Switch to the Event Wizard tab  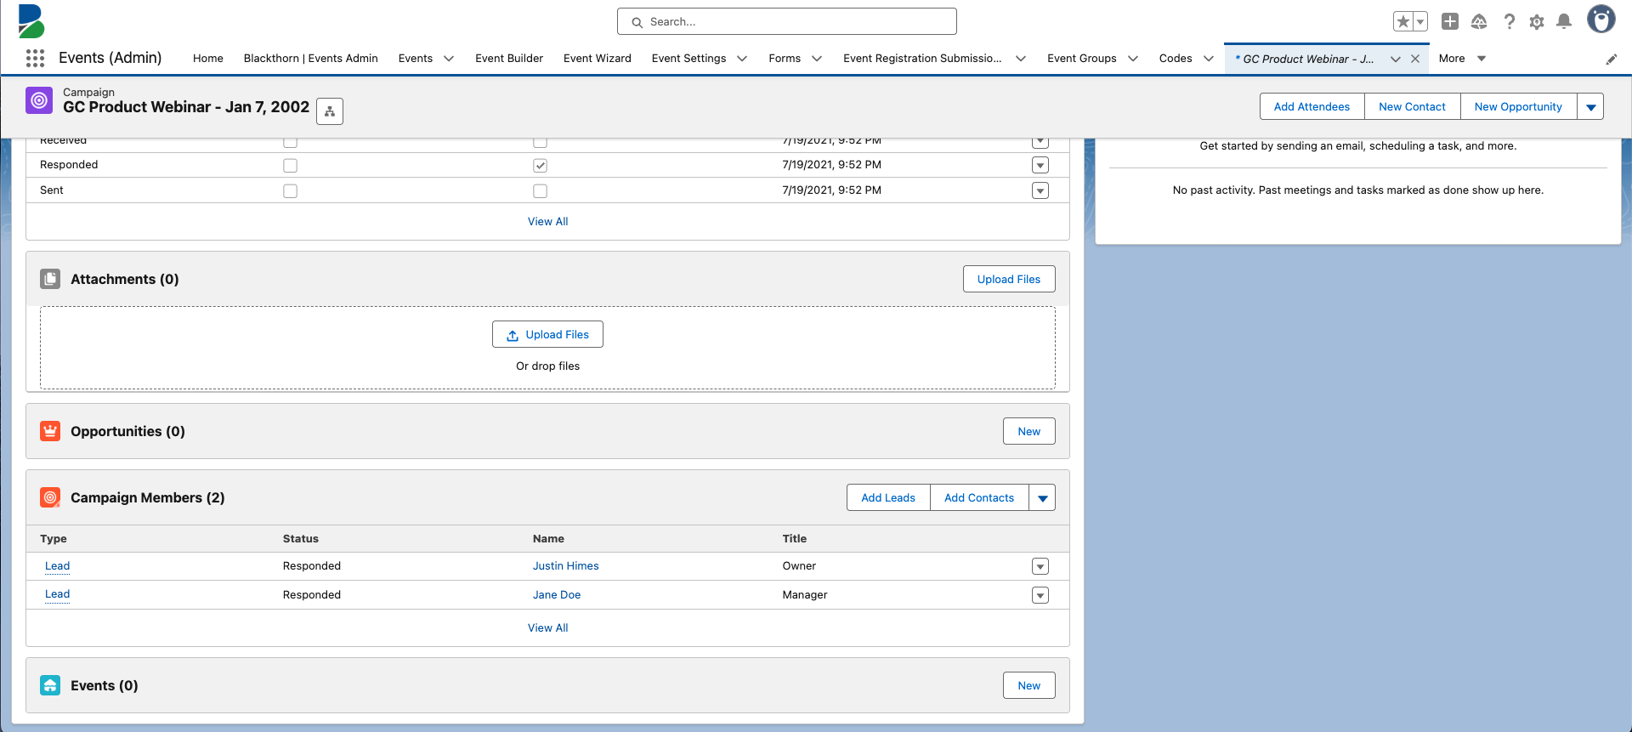point(597,59)
